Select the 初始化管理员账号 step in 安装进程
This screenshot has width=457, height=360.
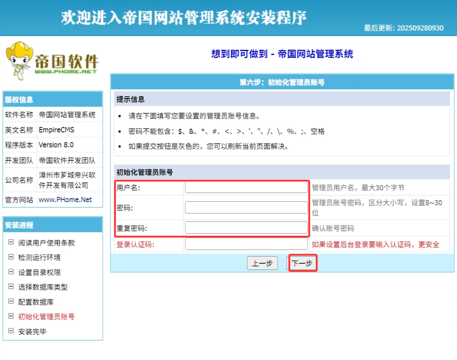coord(46,317)
